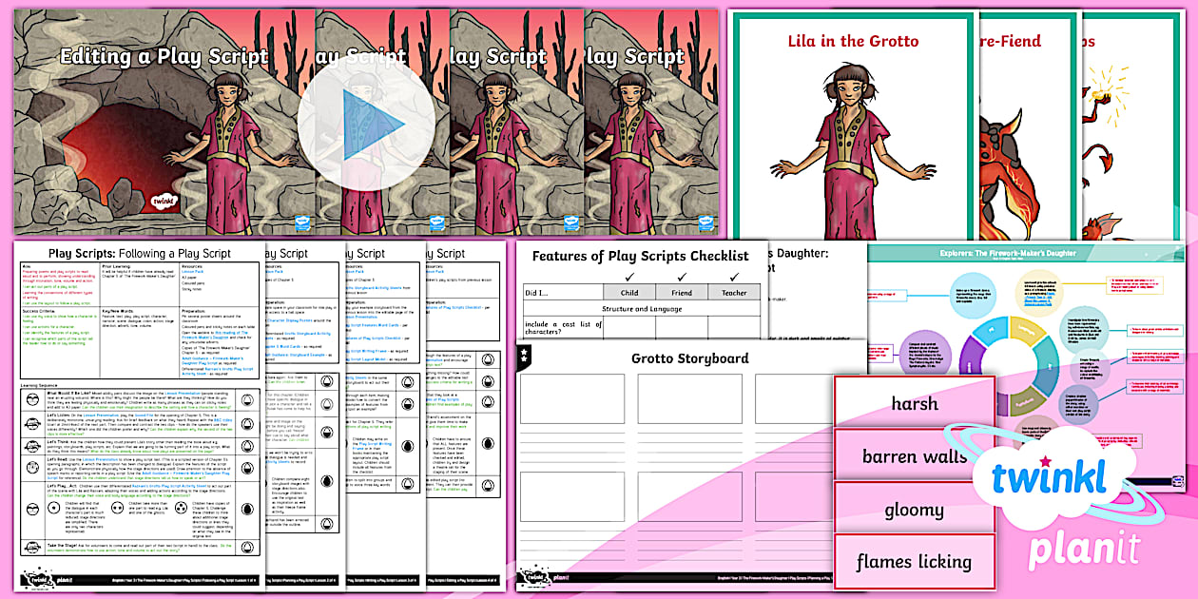Select the Teacher checkmark on the checklist
The width and height of the screenshot is (1198, 599).
coord(734,278)
